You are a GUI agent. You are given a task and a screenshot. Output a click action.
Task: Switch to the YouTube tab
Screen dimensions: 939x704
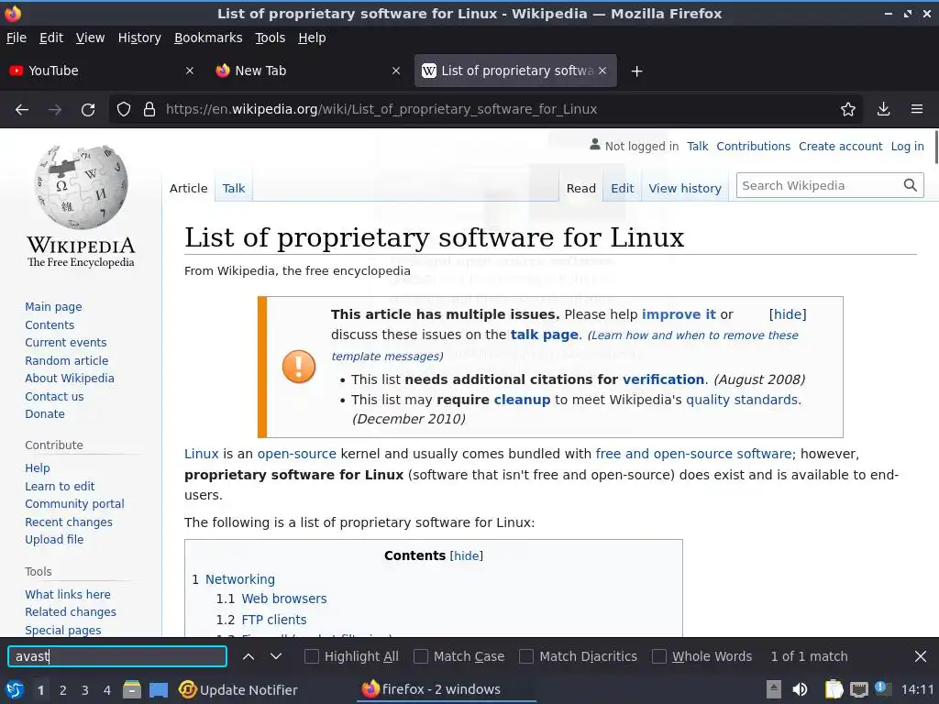(x=102, y=71)
